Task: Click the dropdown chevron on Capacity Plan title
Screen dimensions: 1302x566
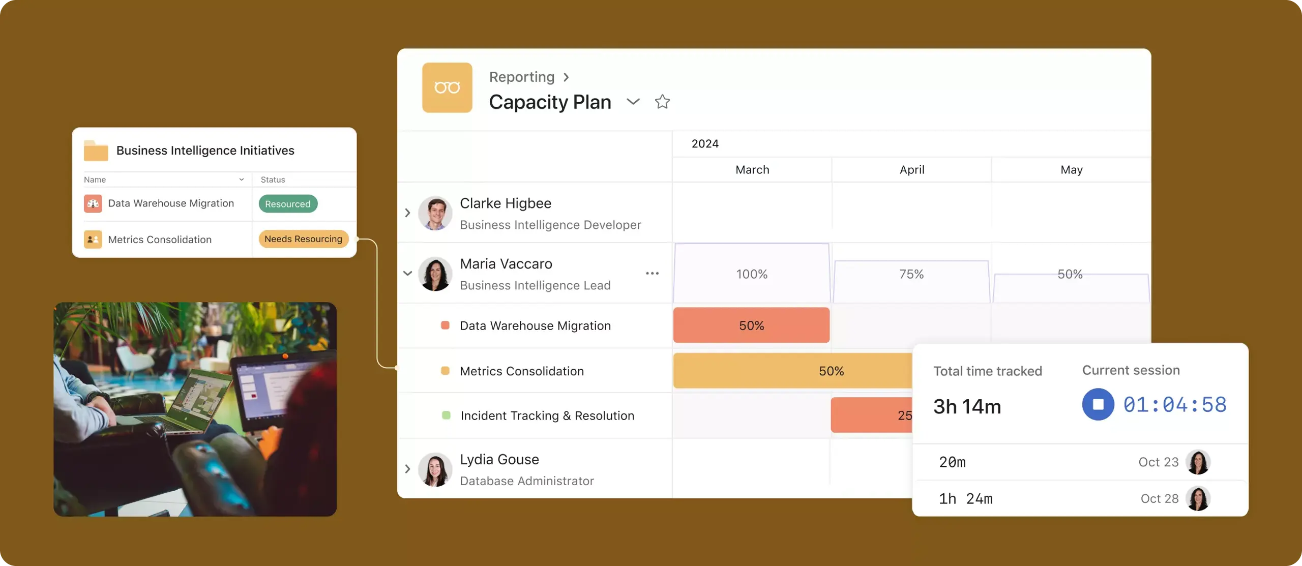Action: tap(632, 100)
